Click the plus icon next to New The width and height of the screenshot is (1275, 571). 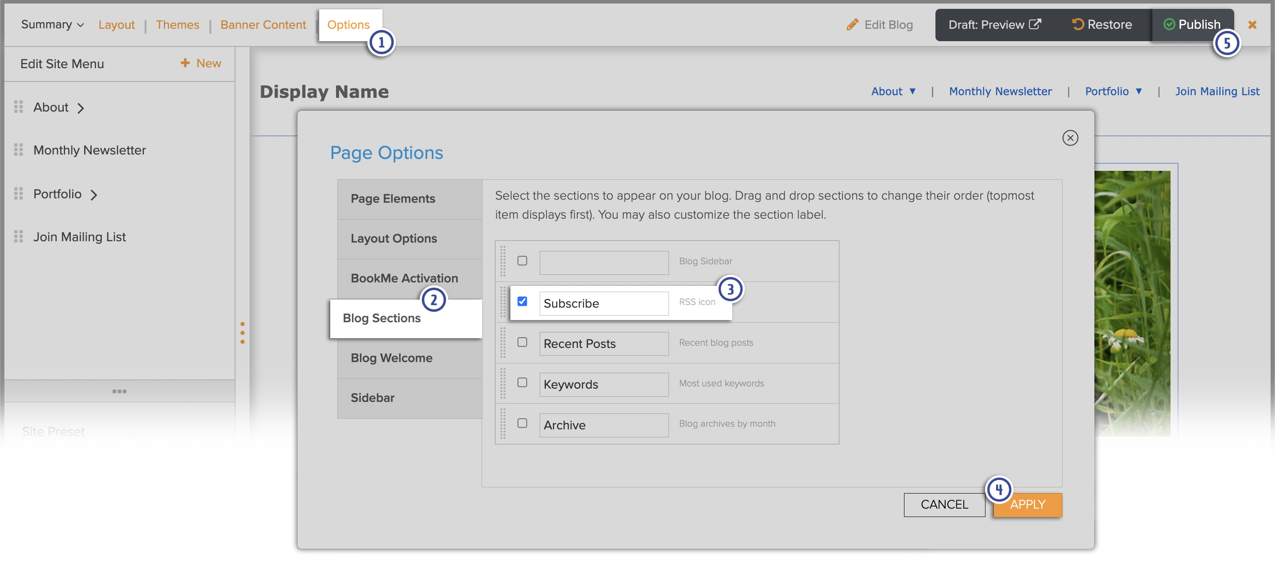coord(185,63)
